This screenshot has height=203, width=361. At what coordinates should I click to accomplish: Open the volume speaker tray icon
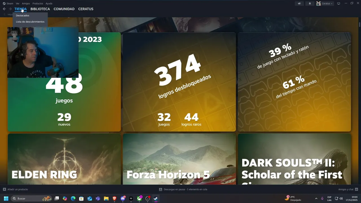341,198
